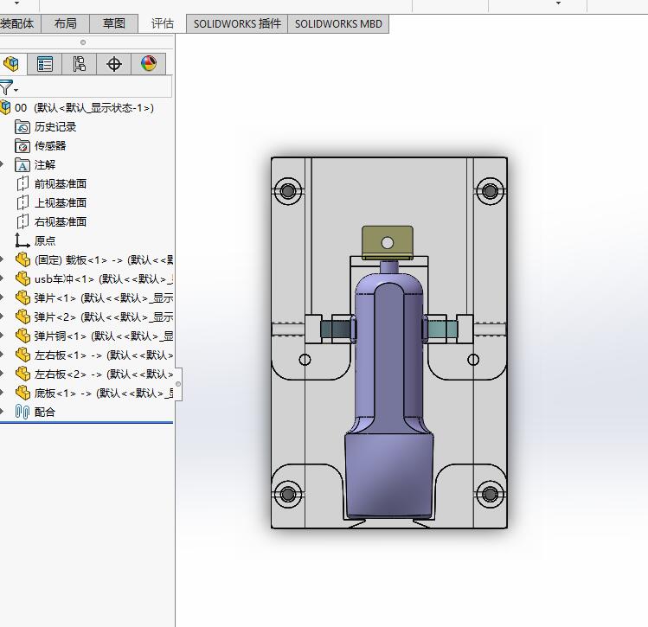Click the 前视基准面 plane icon

point(22,184)
